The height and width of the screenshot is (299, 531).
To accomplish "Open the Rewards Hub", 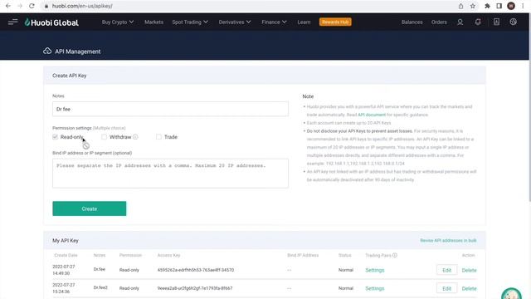I will [x=335, y=22].
